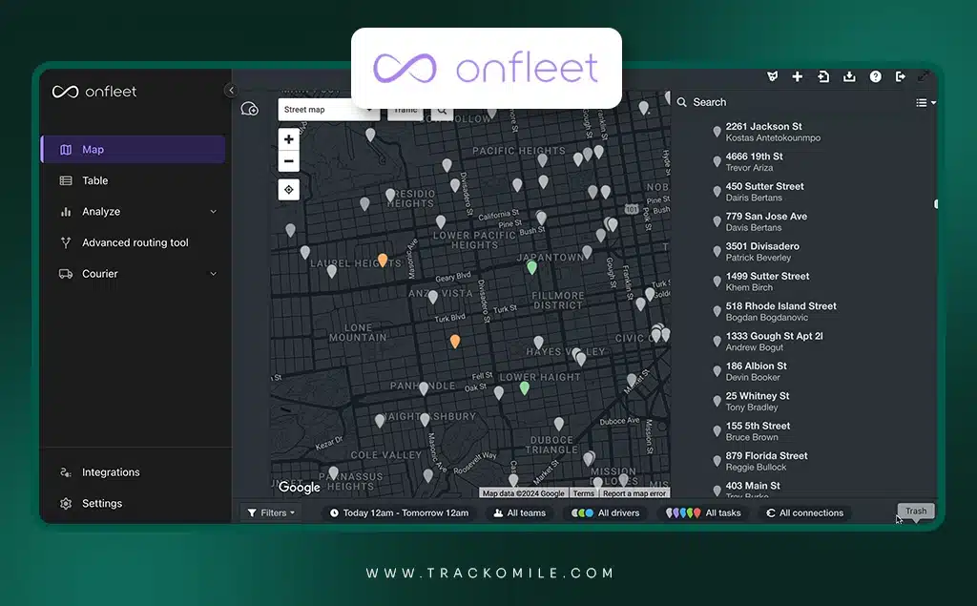The image size is (977, 606).
Task: Open the Map view in sidebar
Action: click(x=134, y=150)
